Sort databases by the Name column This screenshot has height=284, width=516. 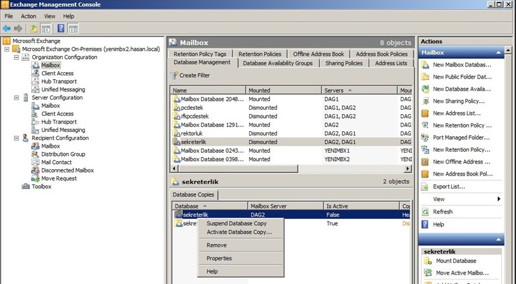pos(208,90)
